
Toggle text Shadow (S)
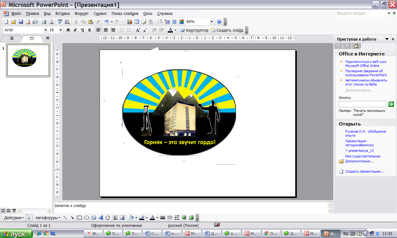[x=90, y=30]
